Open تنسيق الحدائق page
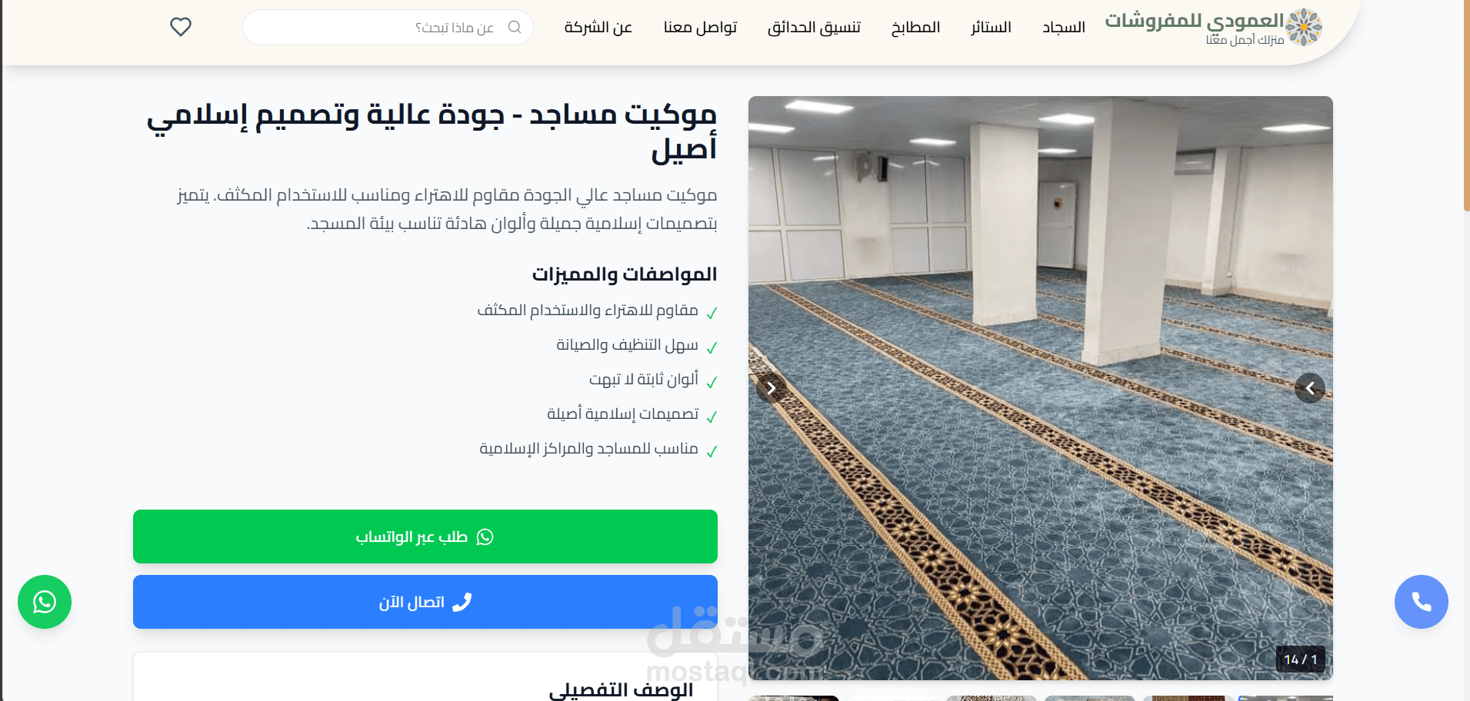The height and width of the screenshot is (701, 1470). (814, 28)
